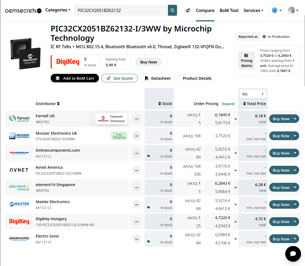Click the search magnifier button
Image resolution: width=305 pixels, height=266 pixels.
click(x=172, y=10)
